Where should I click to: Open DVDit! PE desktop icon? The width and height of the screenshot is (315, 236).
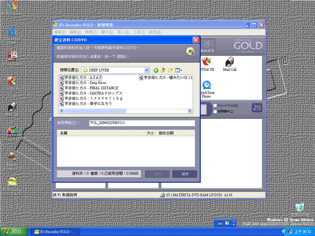point(12,84)
